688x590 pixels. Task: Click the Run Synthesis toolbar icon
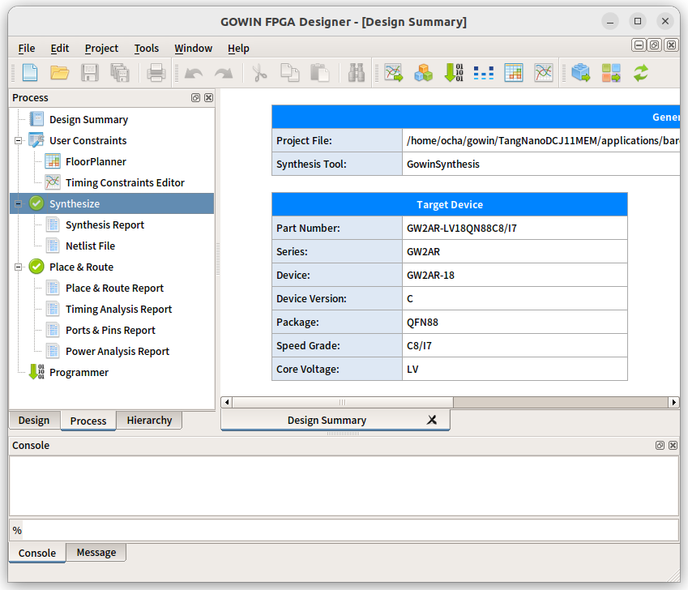(x=580, y=73)
